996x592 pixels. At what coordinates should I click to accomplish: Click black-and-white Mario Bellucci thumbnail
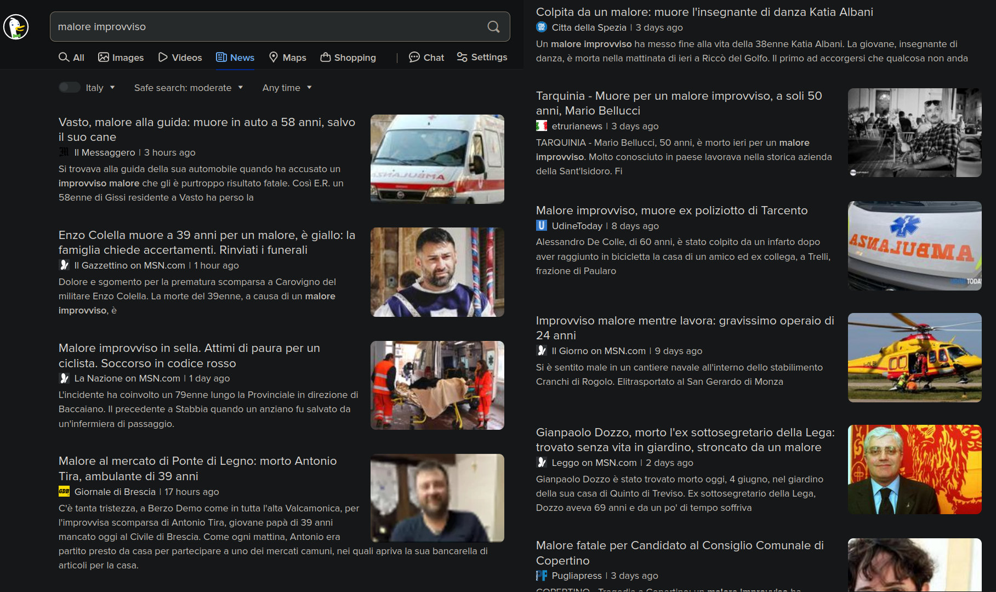click(915, 133)
